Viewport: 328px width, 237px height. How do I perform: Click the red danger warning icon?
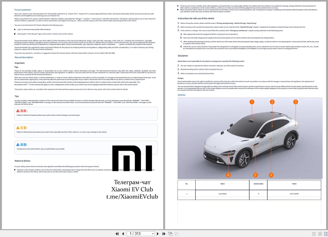(x=18, y=111)
